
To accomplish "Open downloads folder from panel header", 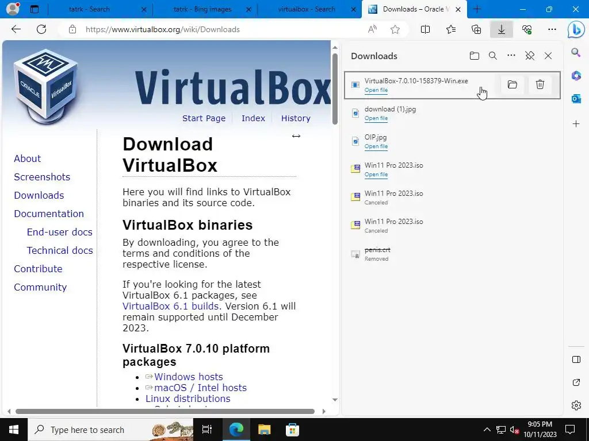I will pyautogui.click(x=475, y=56).
